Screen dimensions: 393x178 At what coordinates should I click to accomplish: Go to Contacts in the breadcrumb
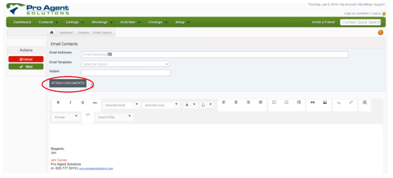coord(83,33)
